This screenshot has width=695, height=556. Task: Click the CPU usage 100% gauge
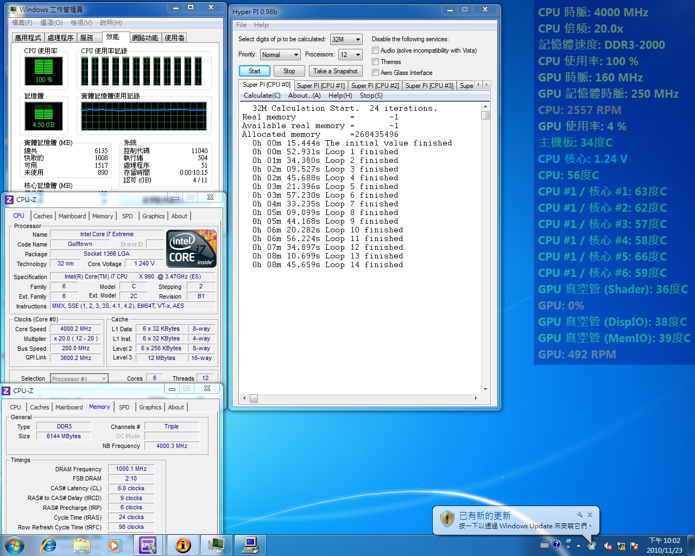click(x=43, y=71)
